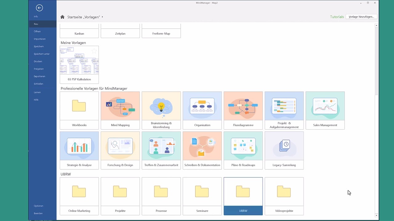Open Schreiben & Dokumentation category icon
This screenshot has width=394, height=221.
click(x=202, y=146)
